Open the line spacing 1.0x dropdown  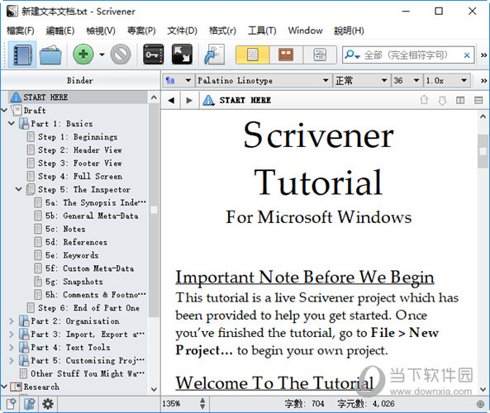447,81
